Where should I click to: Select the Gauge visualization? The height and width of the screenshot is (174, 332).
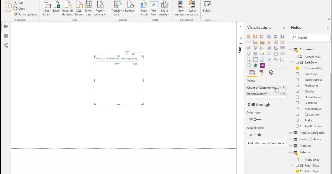tap(262, 54)
